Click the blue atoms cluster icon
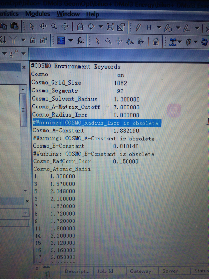The width and height of the screenshot is (209, 279). [x=204, y=42]
